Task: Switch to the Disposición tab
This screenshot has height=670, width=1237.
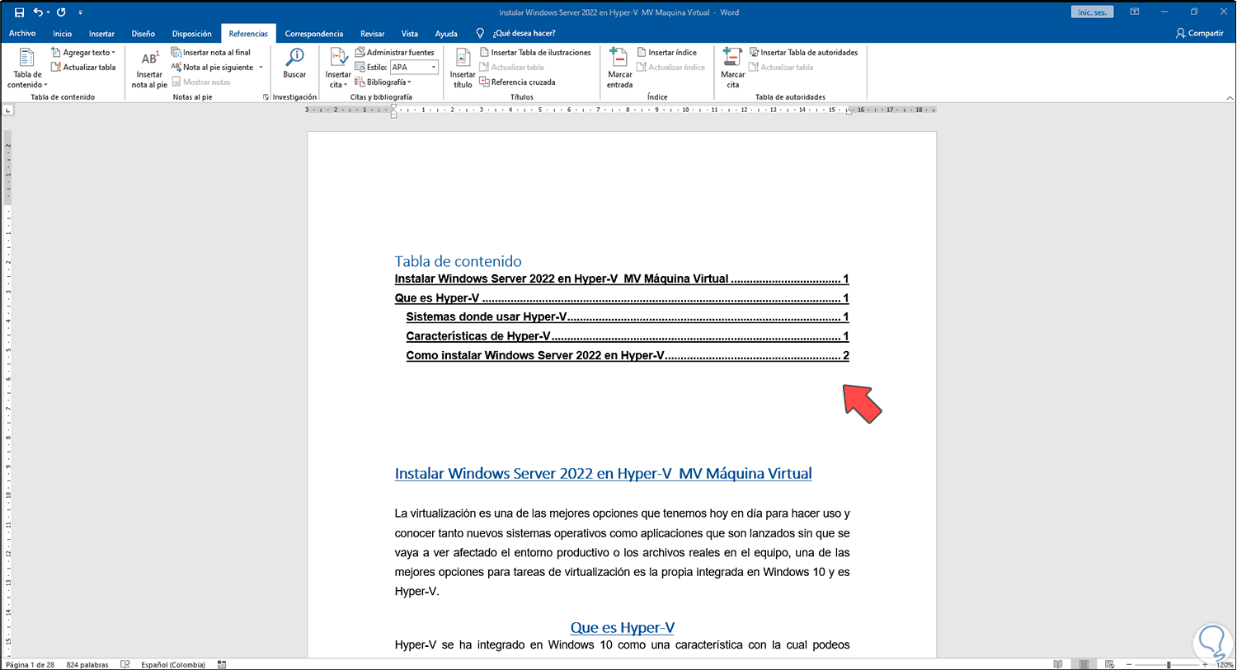Action: [191, 34]
